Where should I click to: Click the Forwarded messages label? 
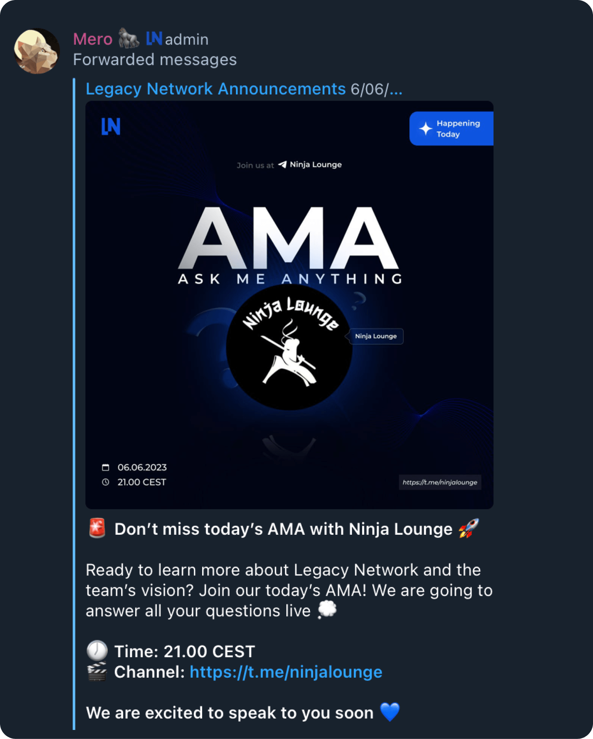155,60
